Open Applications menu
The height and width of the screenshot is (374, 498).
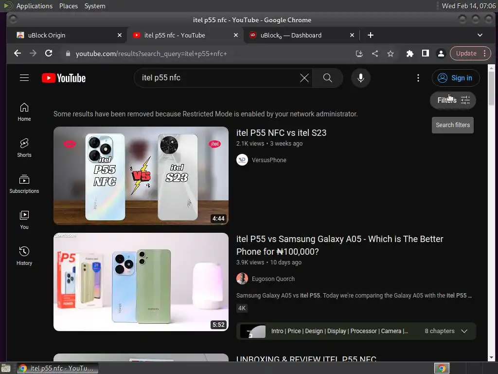[x=35, y=6]
